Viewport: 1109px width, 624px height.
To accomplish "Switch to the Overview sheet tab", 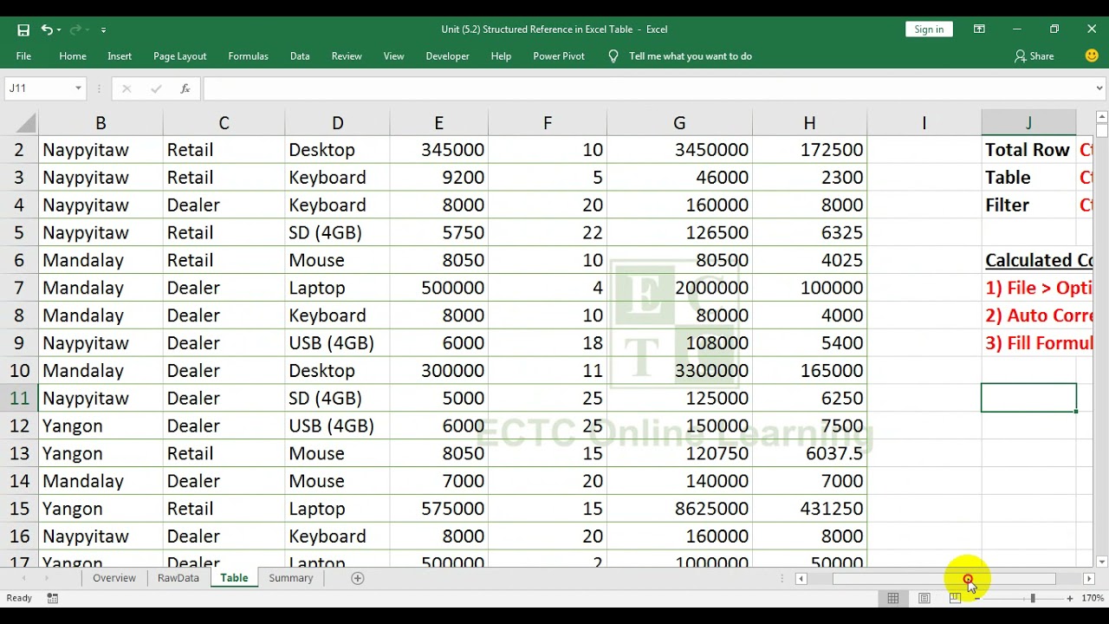I will tap(114, 578).
